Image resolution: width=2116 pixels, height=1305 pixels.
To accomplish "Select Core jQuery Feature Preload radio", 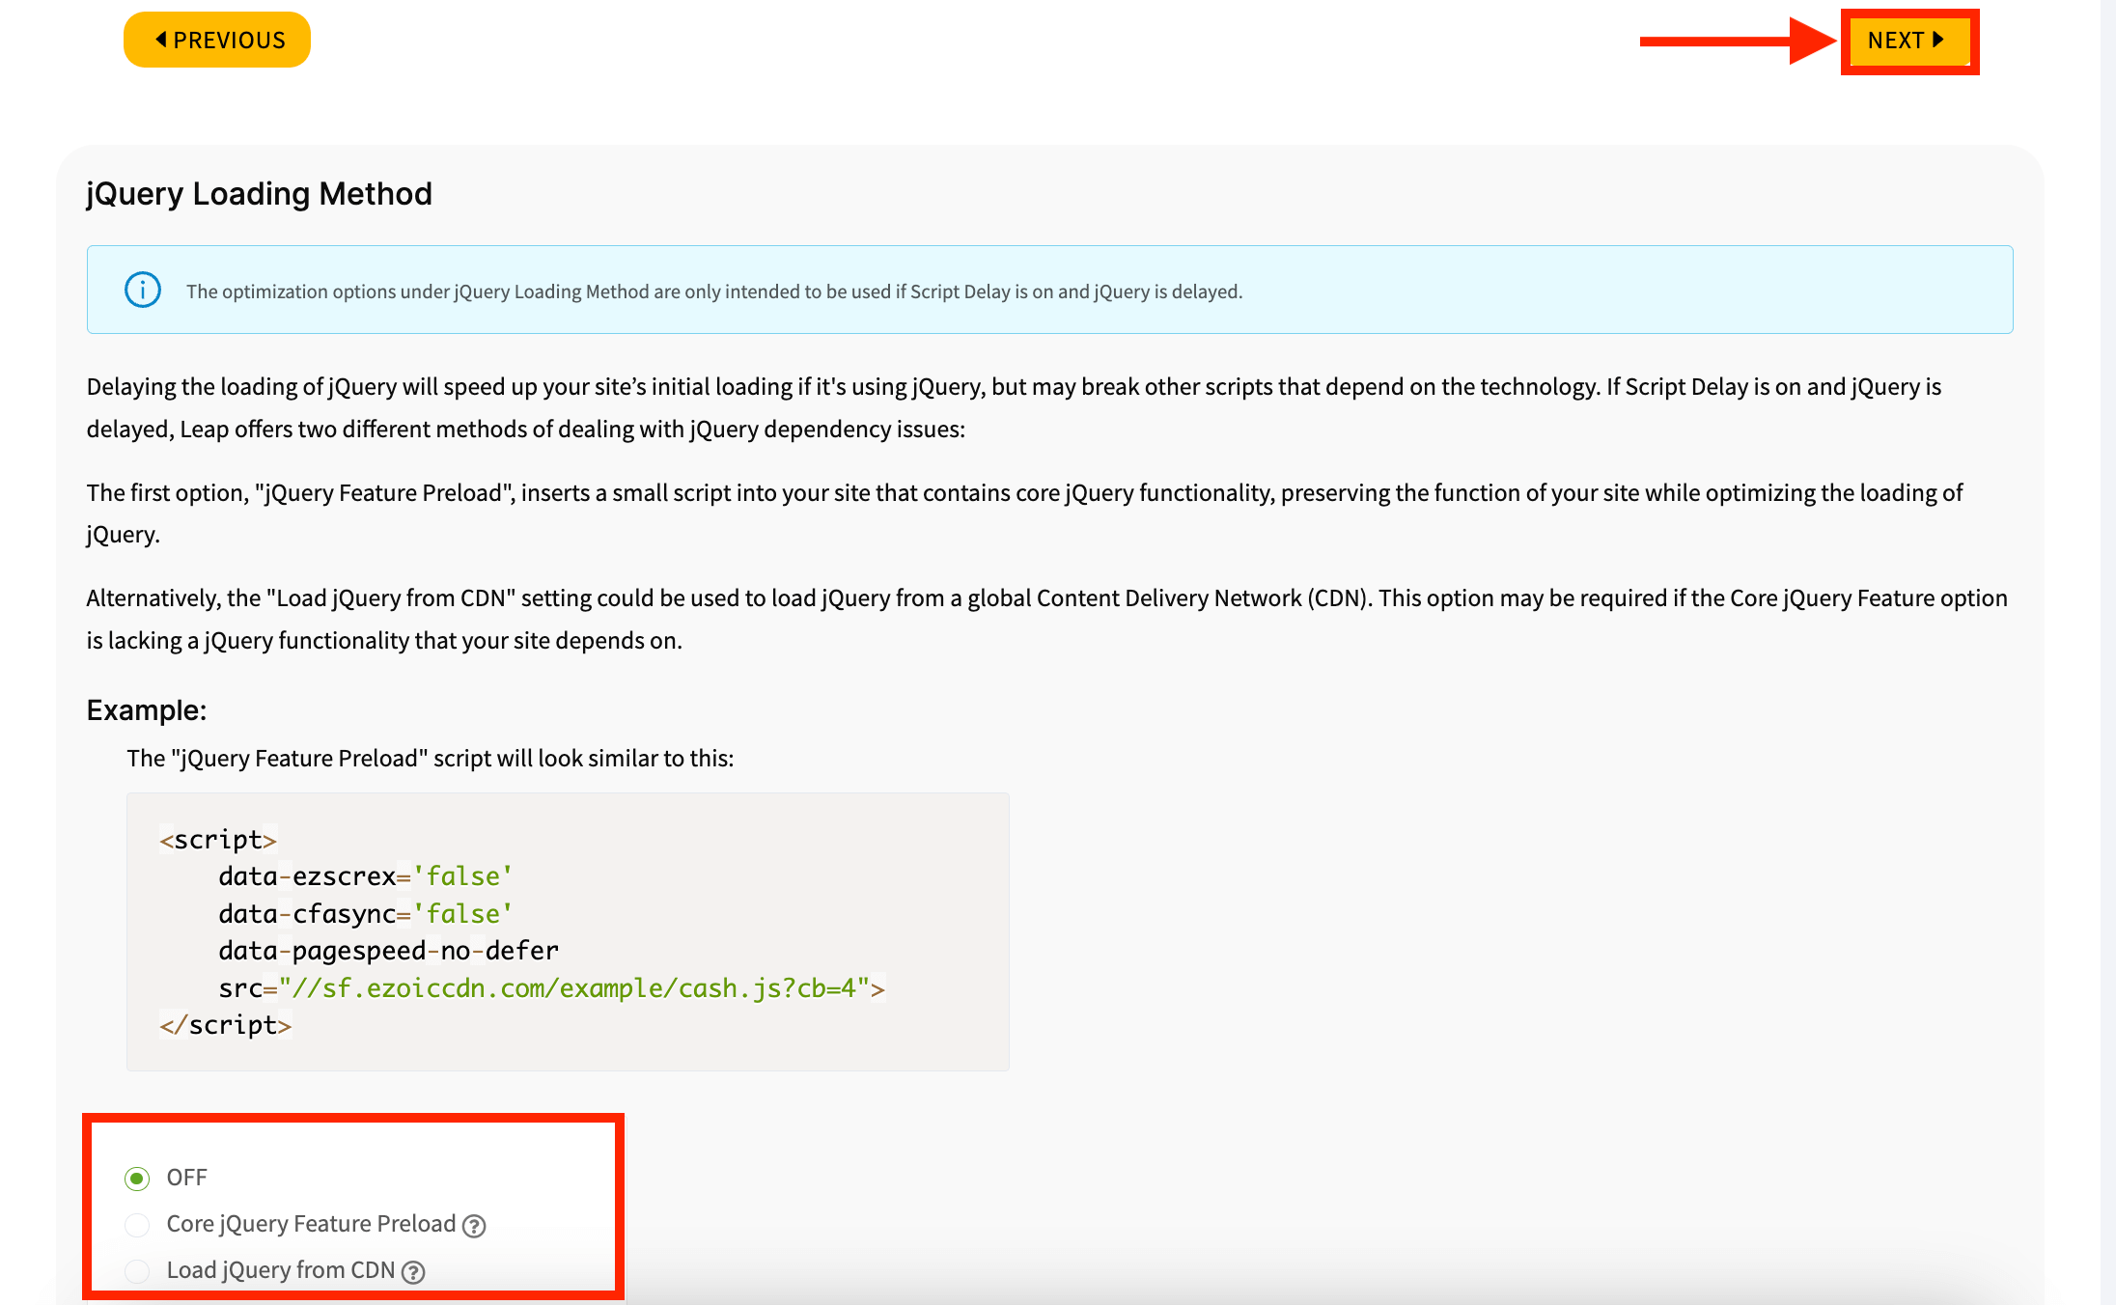I will (x=137, y=1224).
